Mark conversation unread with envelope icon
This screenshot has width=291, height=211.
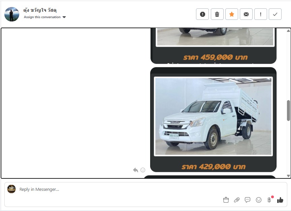click(246, 14)
